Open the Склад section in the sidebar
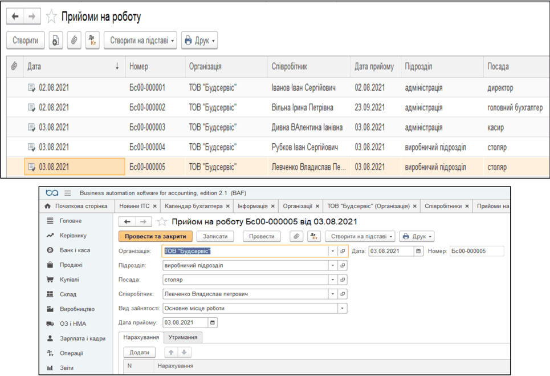 coord(68,294)
